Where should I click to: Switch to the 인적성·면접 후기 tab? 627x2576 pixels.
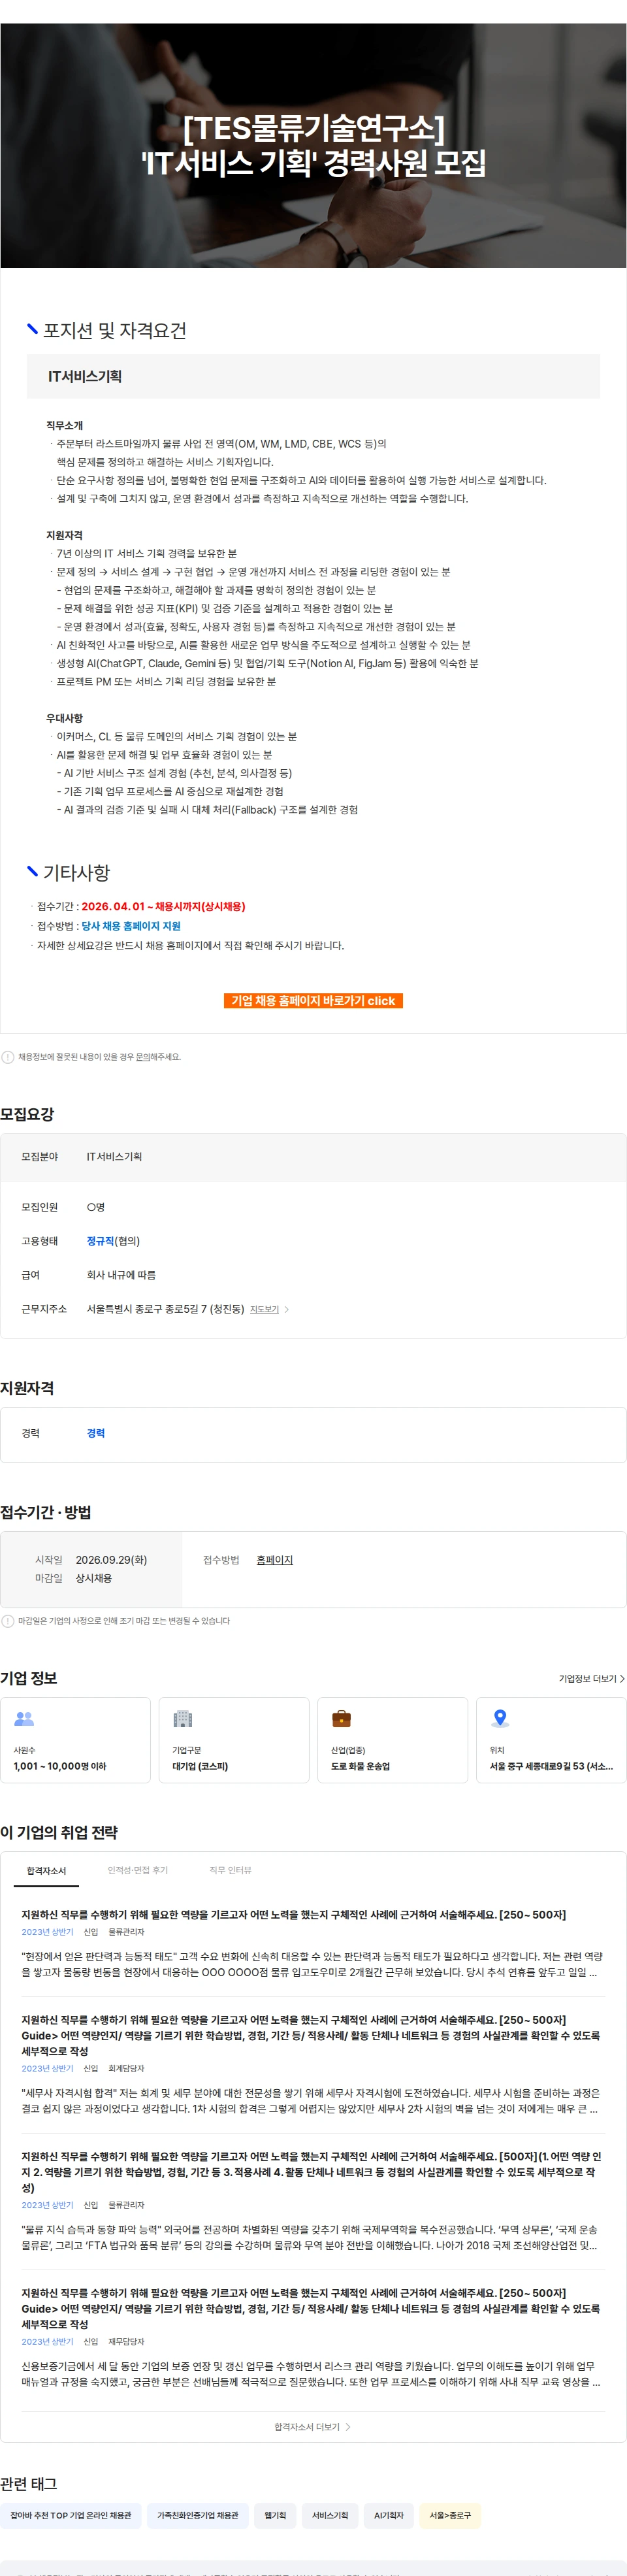138,1871
